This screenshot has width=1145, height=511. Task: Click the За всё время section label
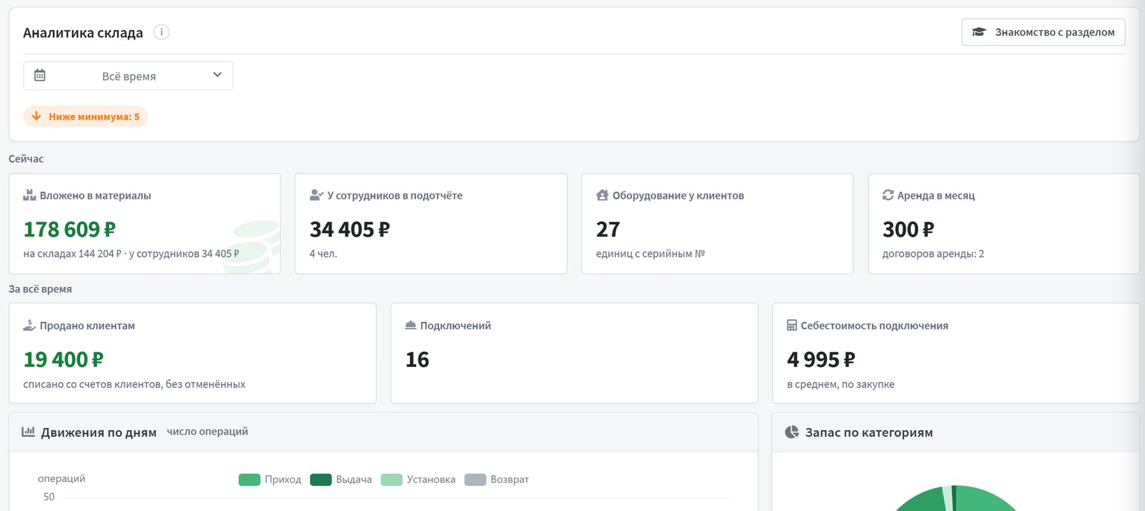pos(40,289)
